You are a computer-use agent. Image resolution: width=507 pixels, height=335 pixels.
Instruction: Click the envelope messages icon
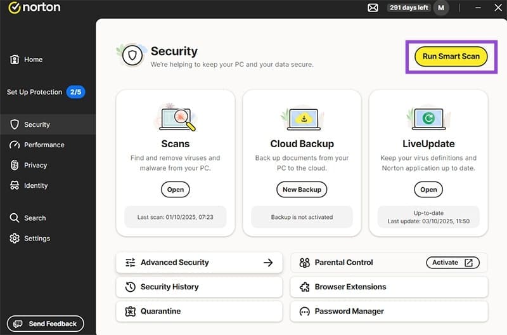[x=373, y=8]
